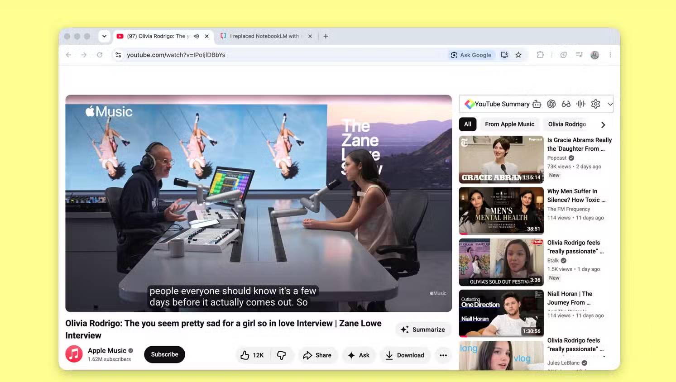Select the All filter chip
Image resolution: width=676 pixels, height=382 pixels.
point(468,124)
